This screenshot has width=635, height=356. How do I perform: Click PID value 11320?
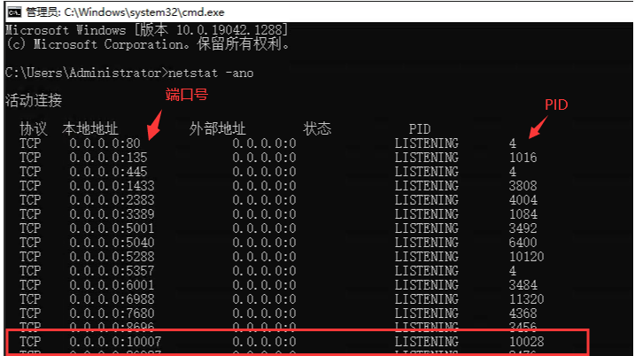[526, 299]
